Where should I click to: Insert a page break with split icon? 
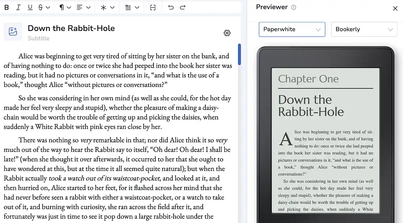[153, 7]
